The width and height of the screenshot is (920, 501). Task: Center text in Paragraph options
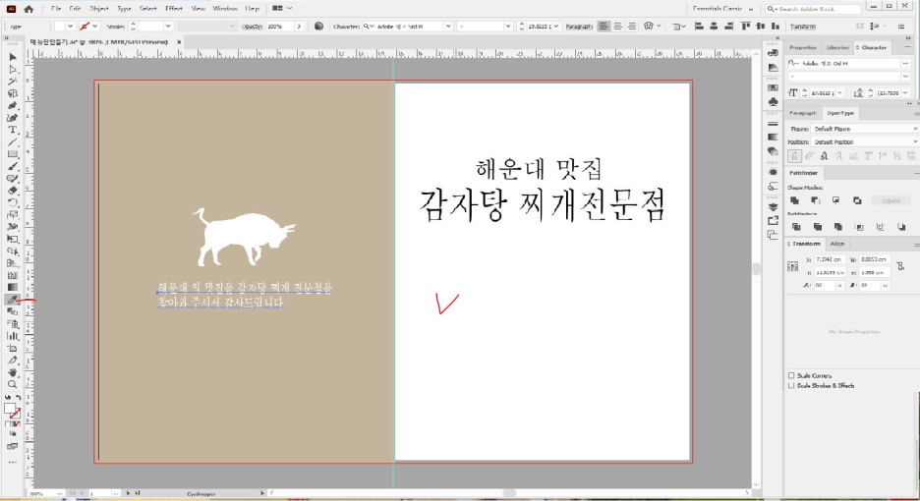pos(618,27)
